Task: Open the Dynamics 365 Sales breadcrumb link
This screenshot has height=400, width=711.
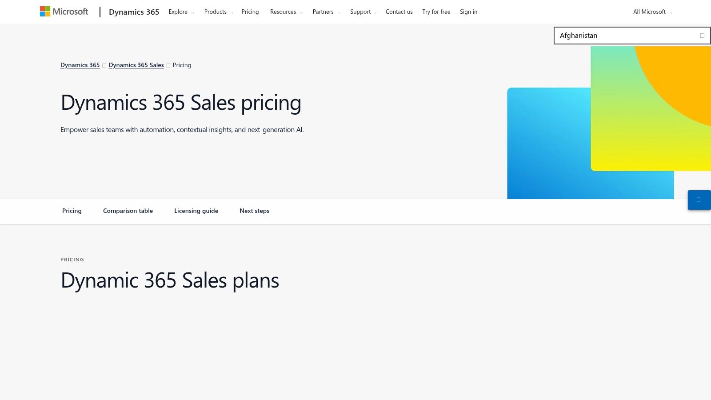Action: click(x=136, y=65)
